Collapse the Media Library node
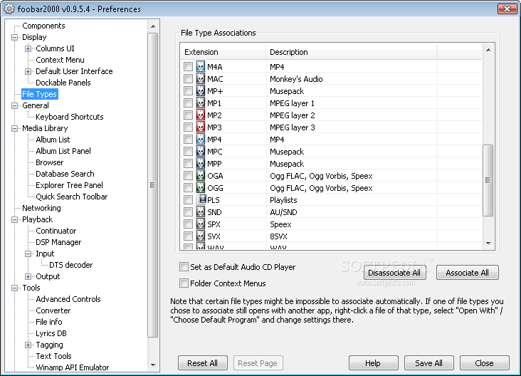Image resolution: width=521 pixels, height=376 pixels. [15, 128]
